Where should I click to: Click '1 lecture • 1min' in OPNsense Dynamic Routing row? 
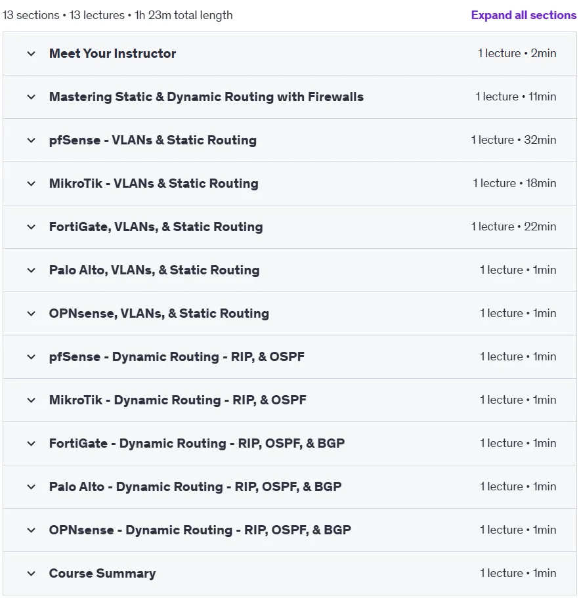point(518,530)
